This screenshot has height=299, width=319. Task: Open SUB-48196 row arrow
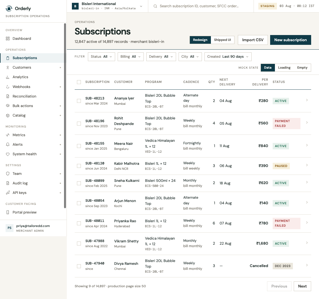tap(307, 123)
